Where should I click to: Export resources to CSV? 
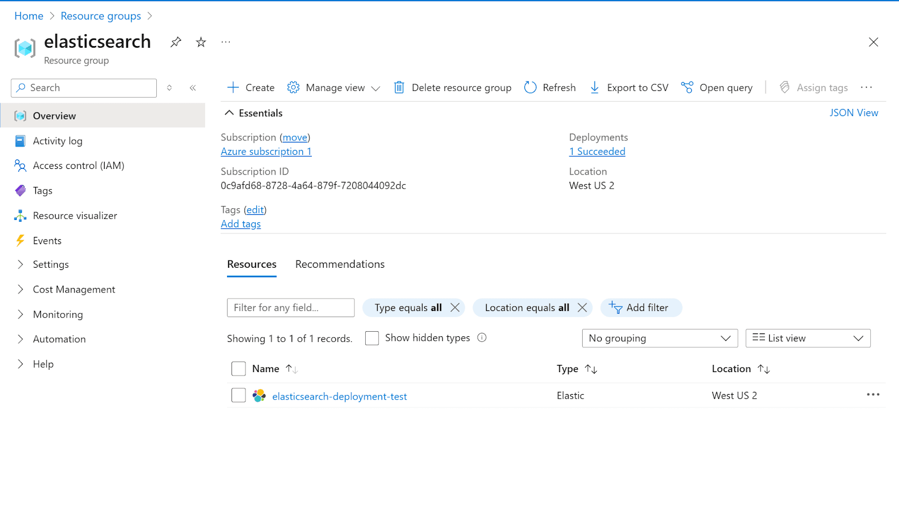pos(629,88)
